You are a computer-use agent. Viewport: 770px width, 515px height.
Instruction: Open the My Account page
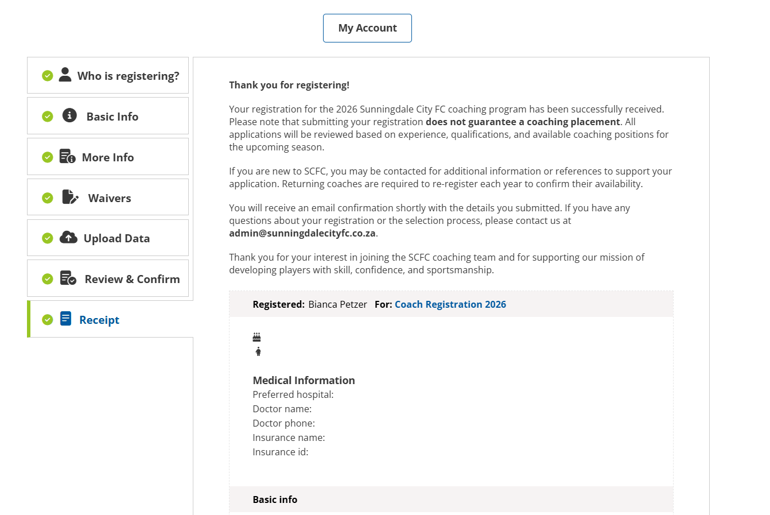tap(367, 28)
